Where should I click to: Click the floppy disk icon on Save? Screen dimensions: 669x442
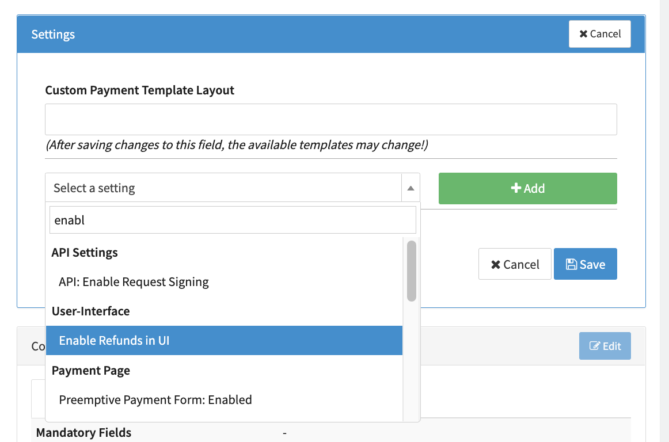coord(571,264)
